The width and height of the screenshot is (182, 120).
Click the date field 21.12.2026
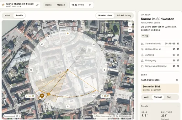[82, 5]
